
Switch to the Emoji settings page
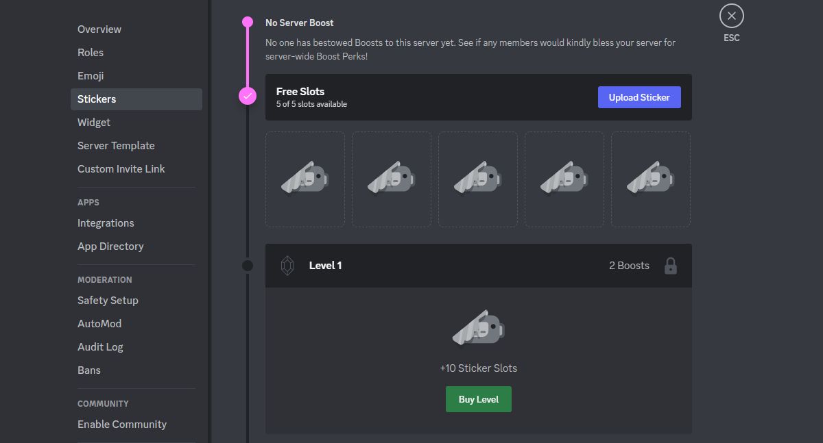(90, 75)
